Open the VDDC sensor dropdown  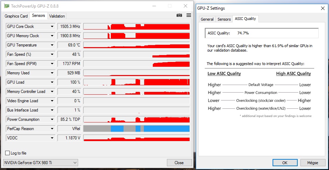click(x=52, y=138)
